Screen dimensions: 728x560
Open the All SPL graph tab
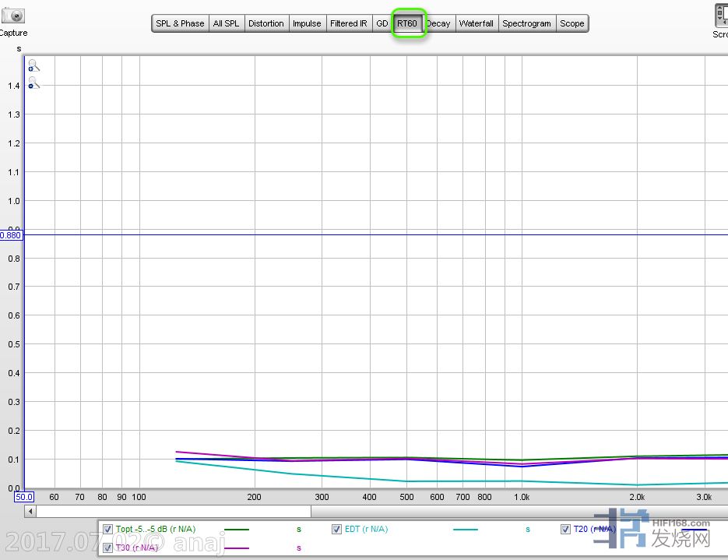point(226,23)
